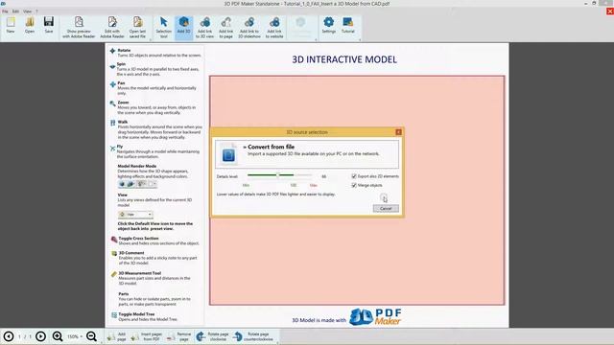The width and height of the screenshot is (614, 345).
Task: Choose Edit with Adobe Reader
Action: point(112,28)
